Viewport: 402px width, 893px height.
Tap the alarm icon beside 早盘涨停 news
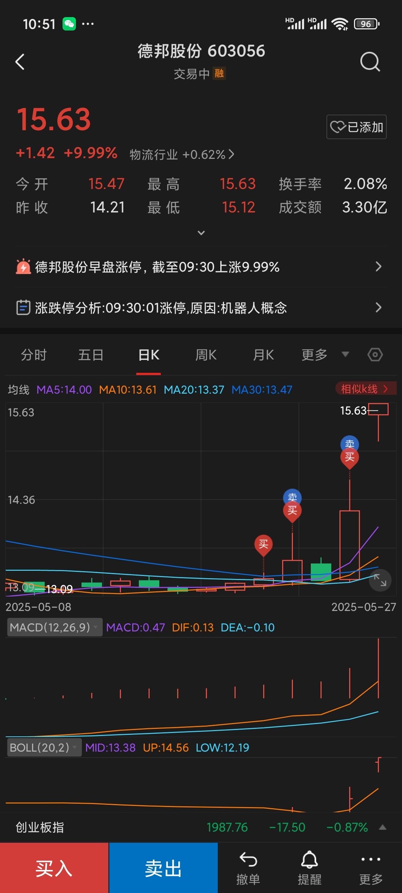[23, 266]
